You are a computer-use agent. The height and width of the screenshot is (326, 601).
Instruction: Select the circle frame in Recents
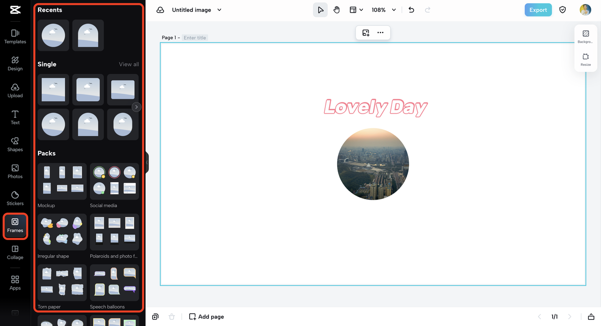tap(53, 35)
